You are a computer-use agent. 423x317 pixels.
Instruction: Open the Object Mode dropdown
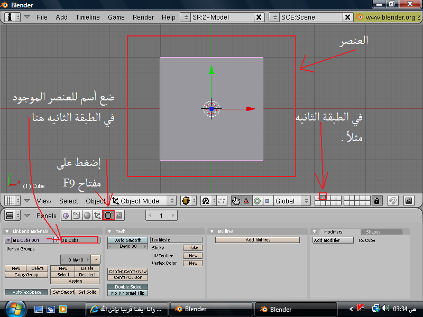coord(144,201)
